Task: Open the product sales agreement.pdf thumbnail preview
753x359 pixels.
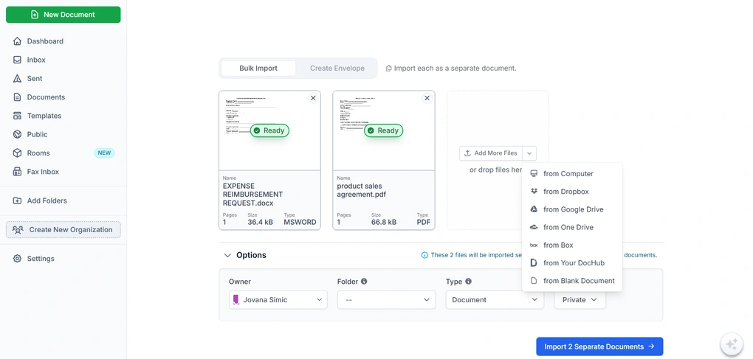Action: 384,130
